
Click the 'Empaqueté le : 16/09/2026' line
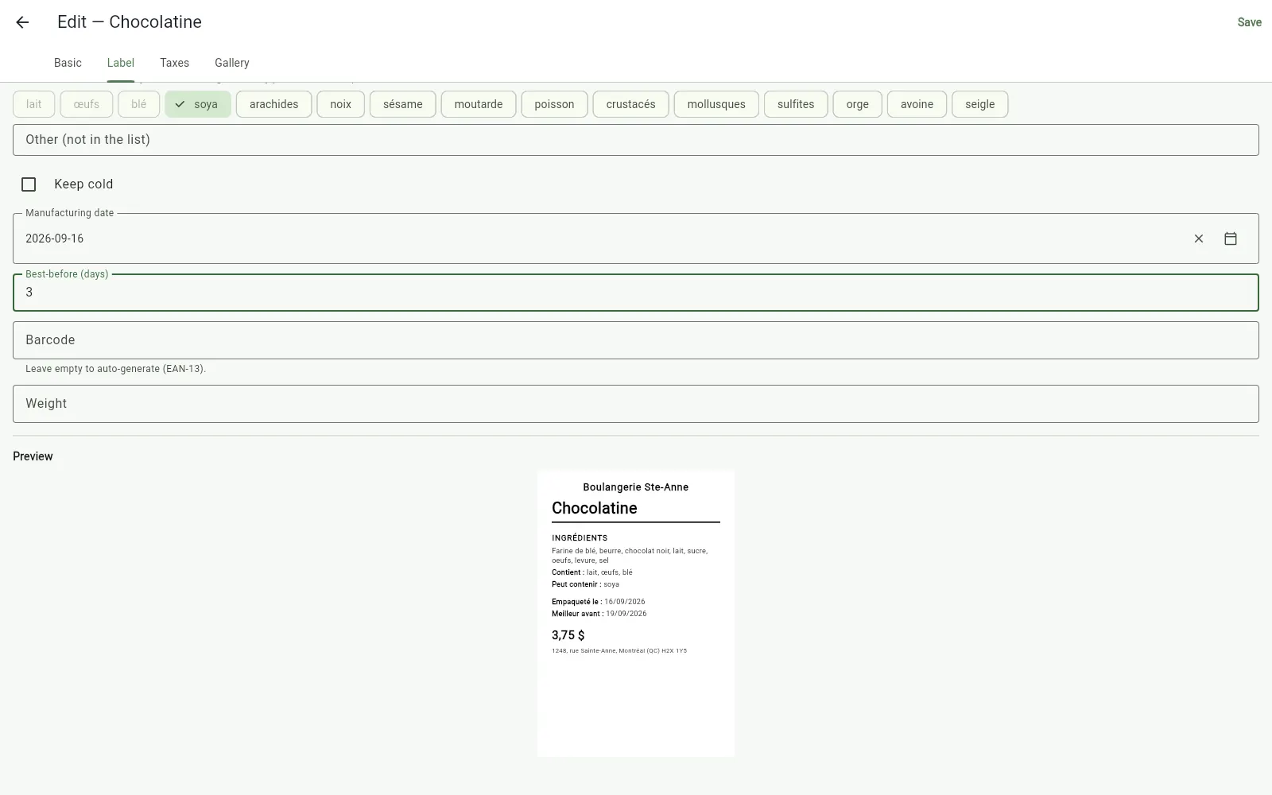point(599,602)
